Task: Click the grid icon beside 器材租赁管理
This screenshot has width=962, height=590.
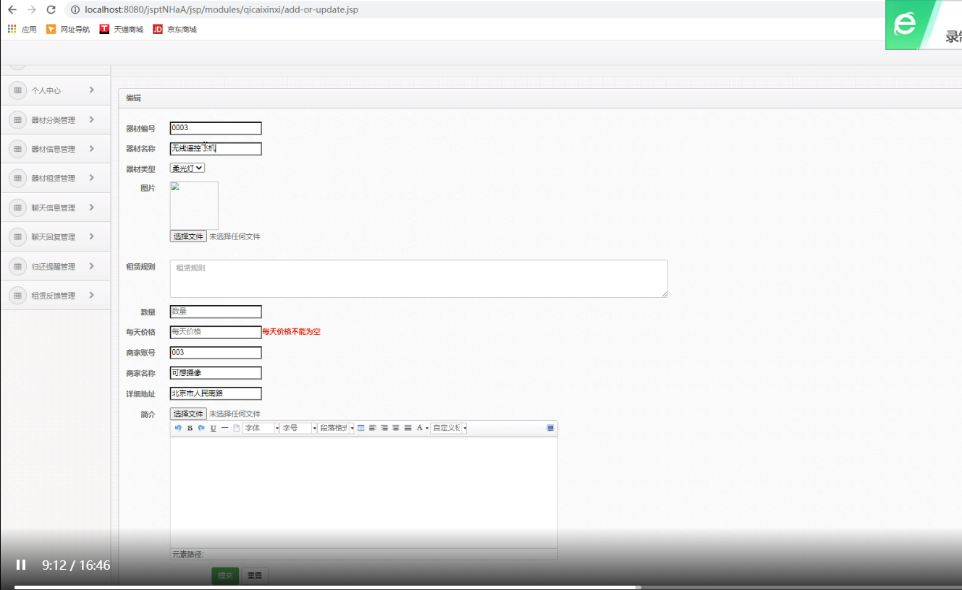Action: pyautogui.click(x=17, y=178)
